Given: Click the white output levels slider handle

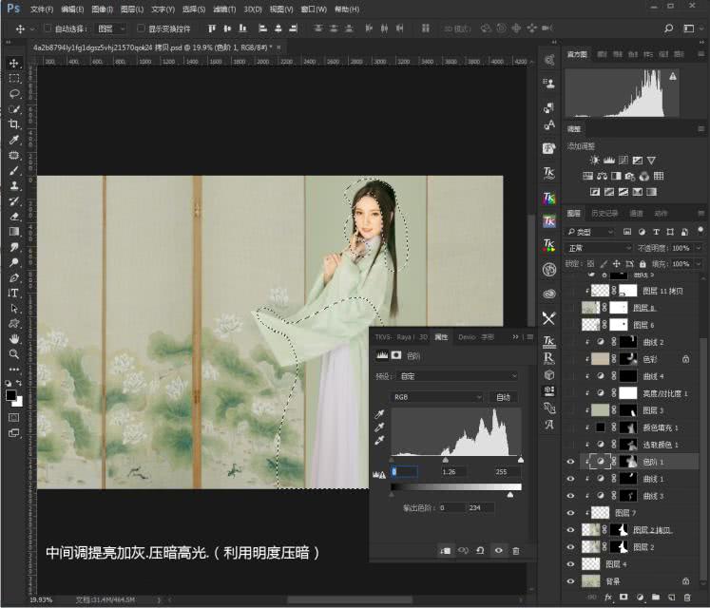Looking at the screenshot, I should pos(510,495).
